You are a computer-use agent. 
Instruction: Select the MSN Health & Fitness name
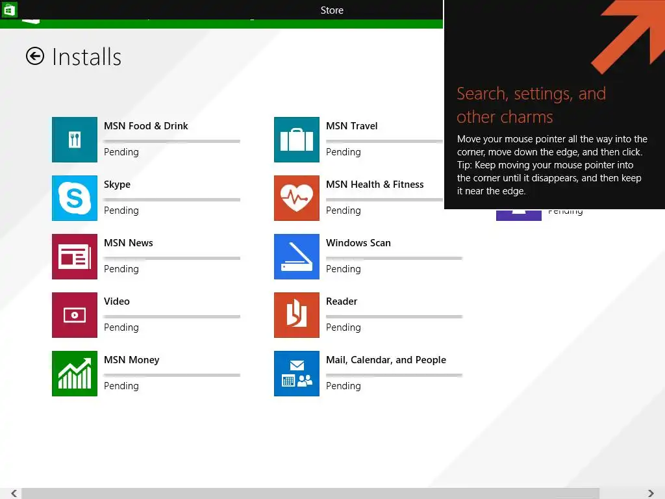tap(375, 185)
